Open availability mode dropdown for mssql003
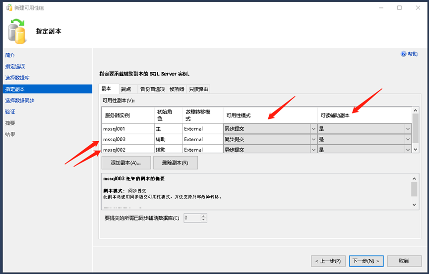 point(313,139)
